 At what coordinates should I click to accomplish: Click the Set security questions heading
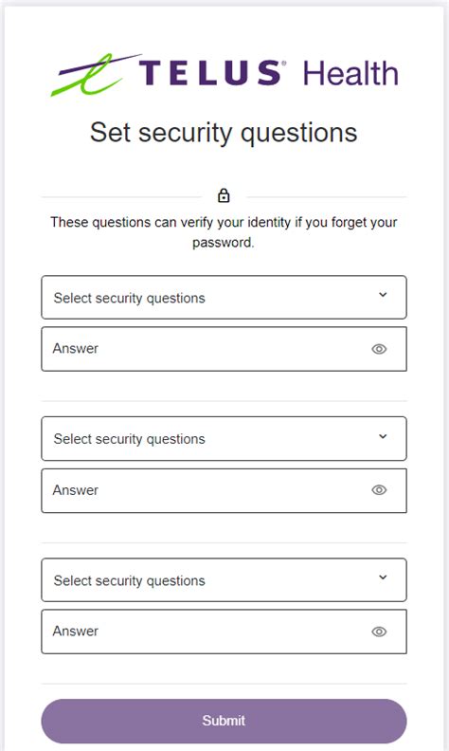(224, 133)
